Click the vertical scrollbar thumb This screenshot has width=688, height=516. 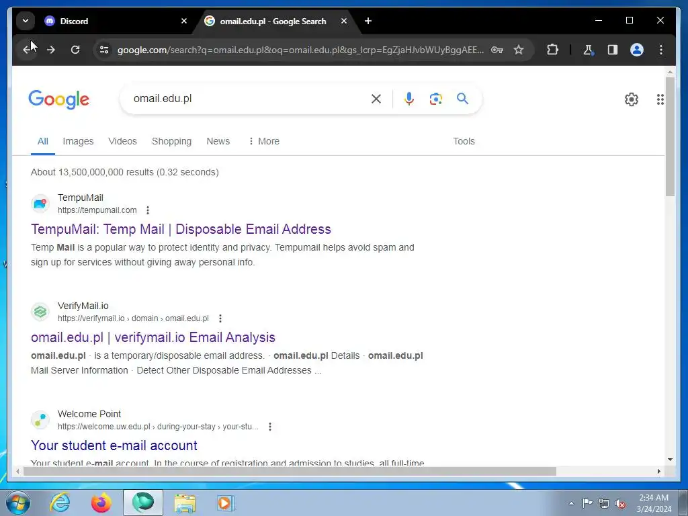click(670, 136)
